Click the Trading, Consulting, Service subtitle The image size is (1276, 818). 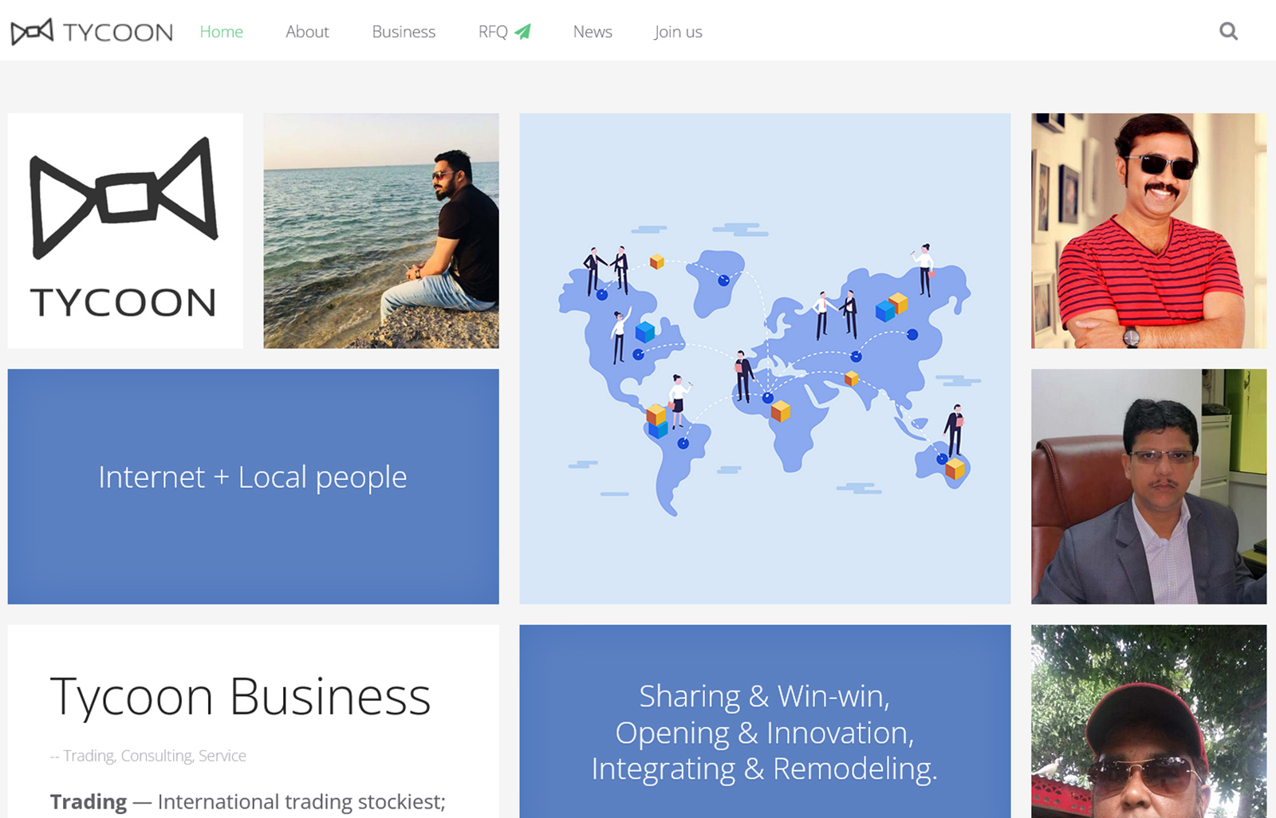click(148, 756)
